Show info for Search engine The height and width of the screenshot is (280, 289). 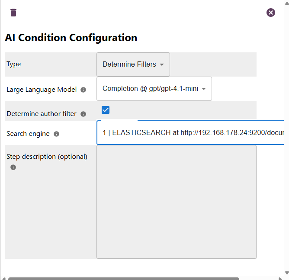pos(56,134)
